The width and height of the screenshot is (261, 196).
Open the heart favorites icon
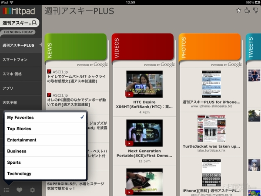(19, 190)
